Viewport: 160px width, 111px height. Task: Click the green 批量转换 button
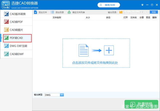coord(141,104)
